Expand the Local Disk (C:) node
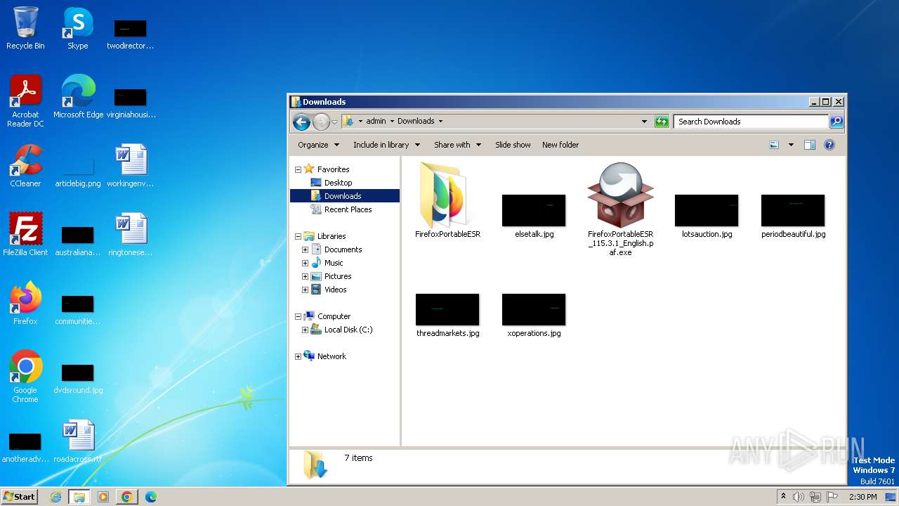The image size is (899, 506). tap(305, 330)
